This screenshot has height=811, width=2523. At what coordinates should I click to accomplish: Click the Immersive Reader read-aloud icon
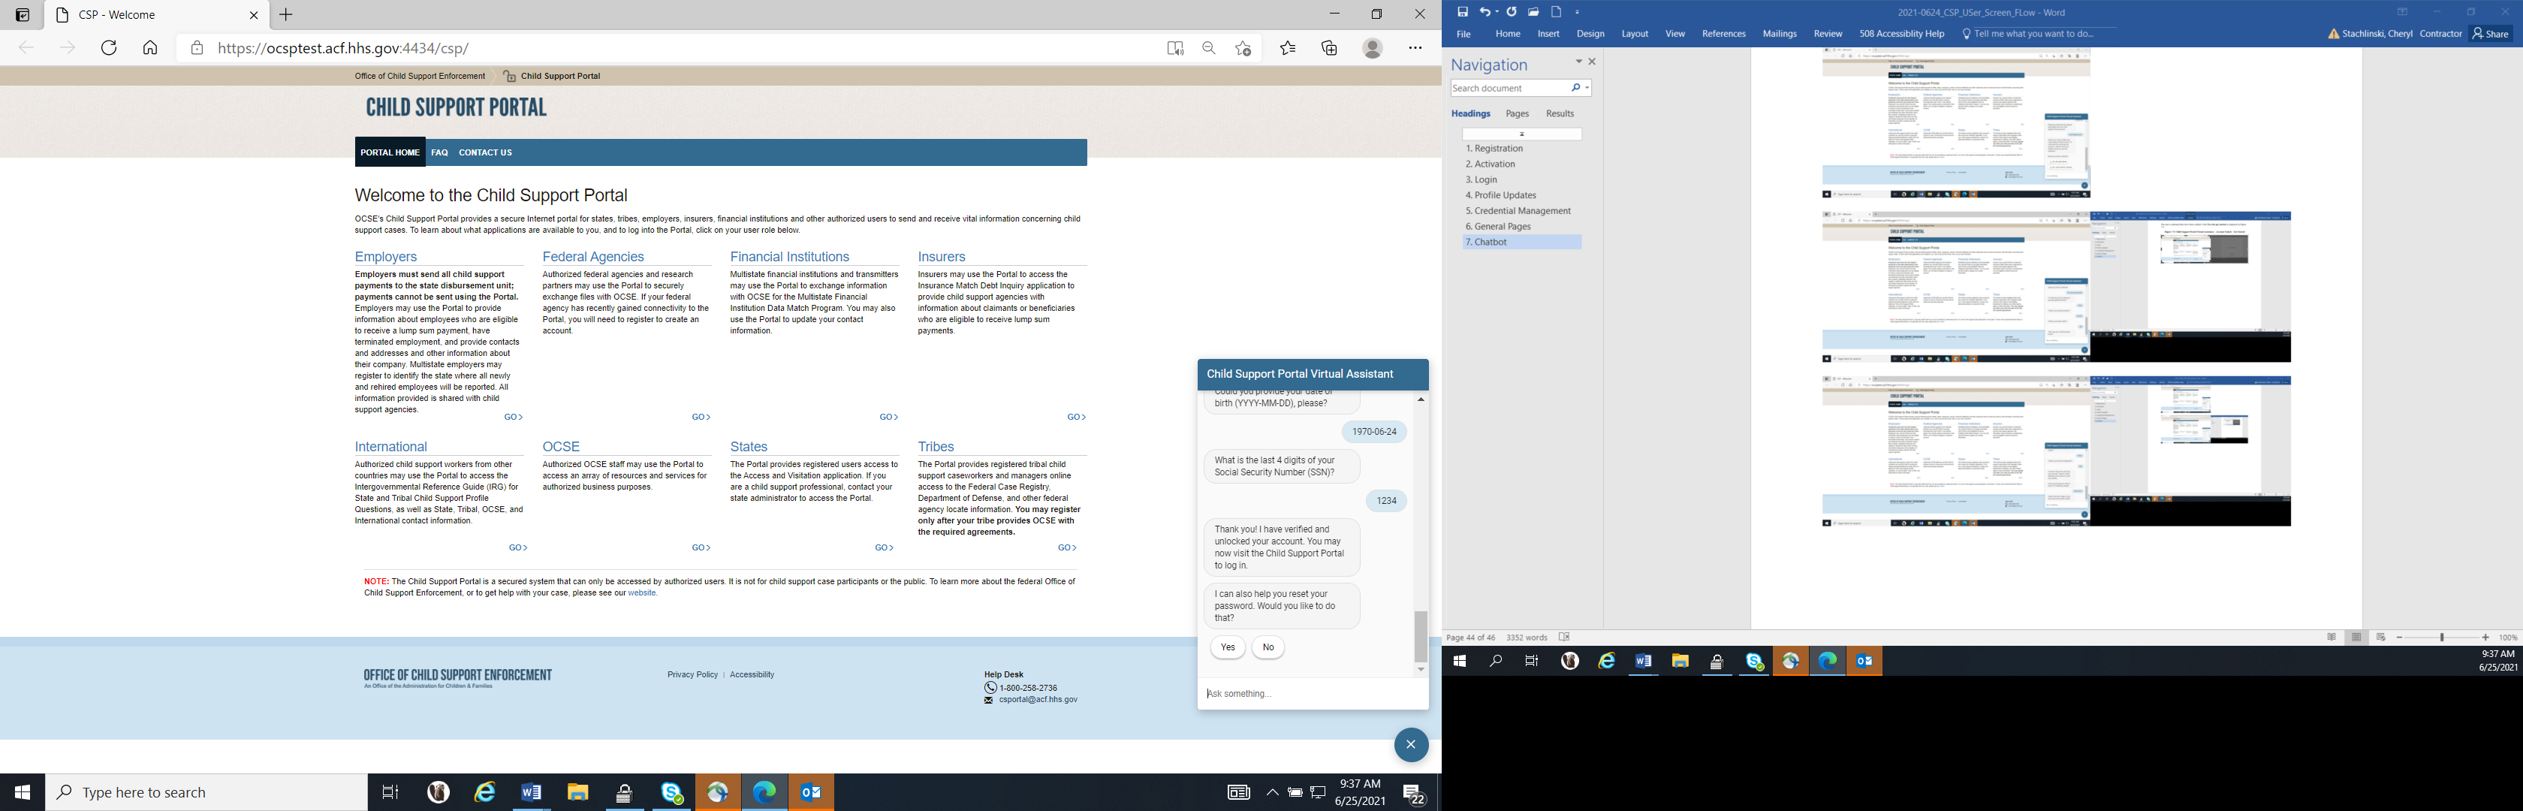coord(1175,48)
